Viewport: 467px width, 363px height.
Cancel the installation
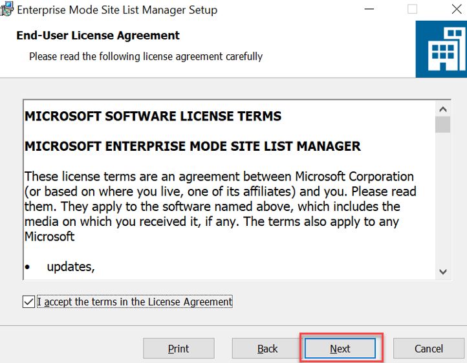tap(429, 348)
